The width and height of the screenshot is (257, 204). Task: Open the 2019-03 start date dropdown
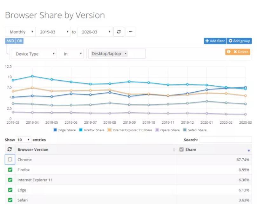[x=53, y=32]
